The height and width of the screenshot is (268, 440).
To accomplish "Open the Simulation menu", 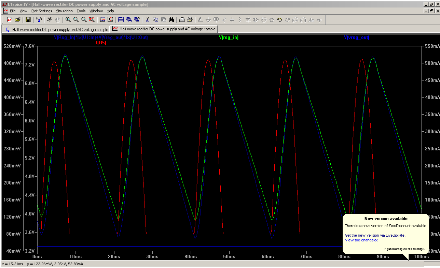I will click(64, 11).
